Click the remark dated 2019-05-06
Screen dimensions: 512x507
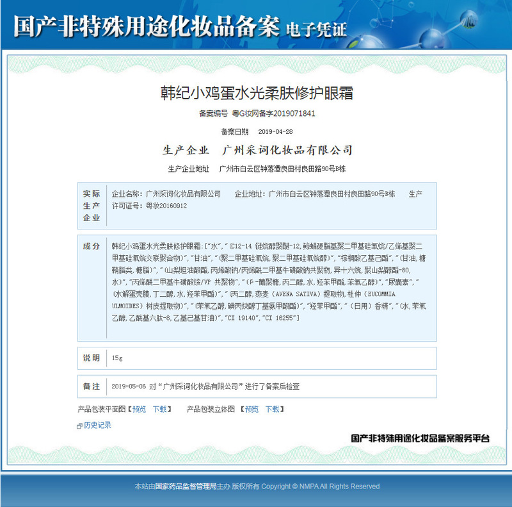[x=205, y=386]
